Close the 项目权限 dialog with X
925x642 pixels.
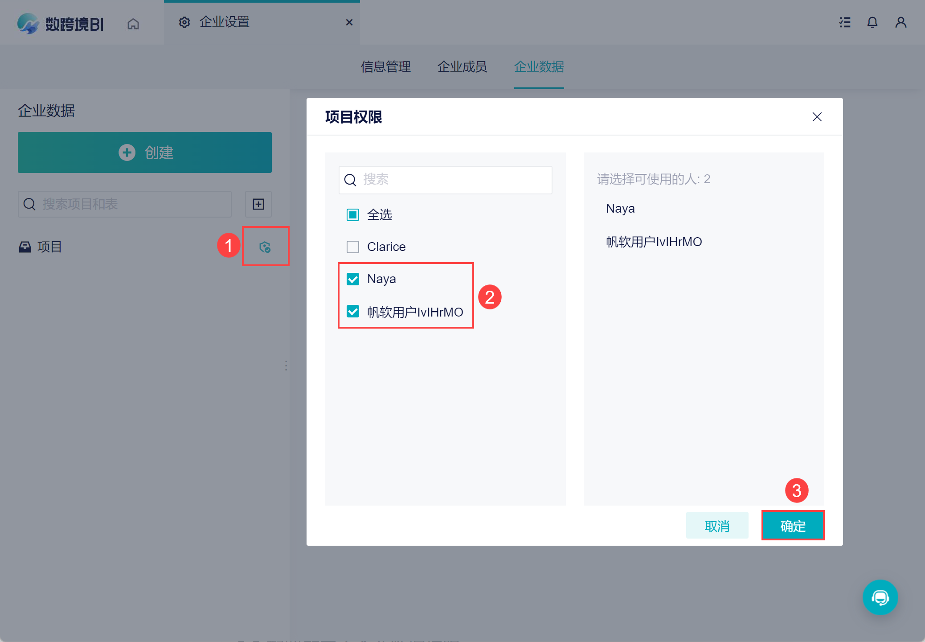click(x=817, y=117)
